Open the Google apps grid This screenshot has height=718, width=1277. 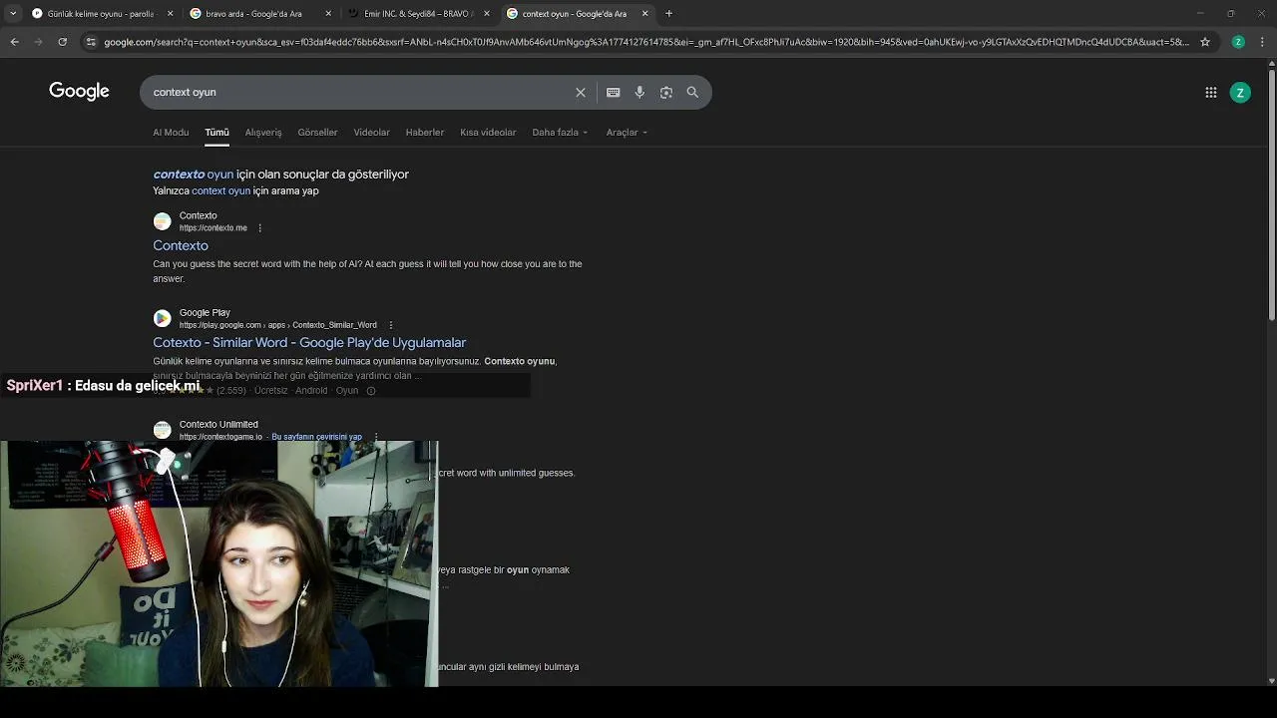[1211, 93]
